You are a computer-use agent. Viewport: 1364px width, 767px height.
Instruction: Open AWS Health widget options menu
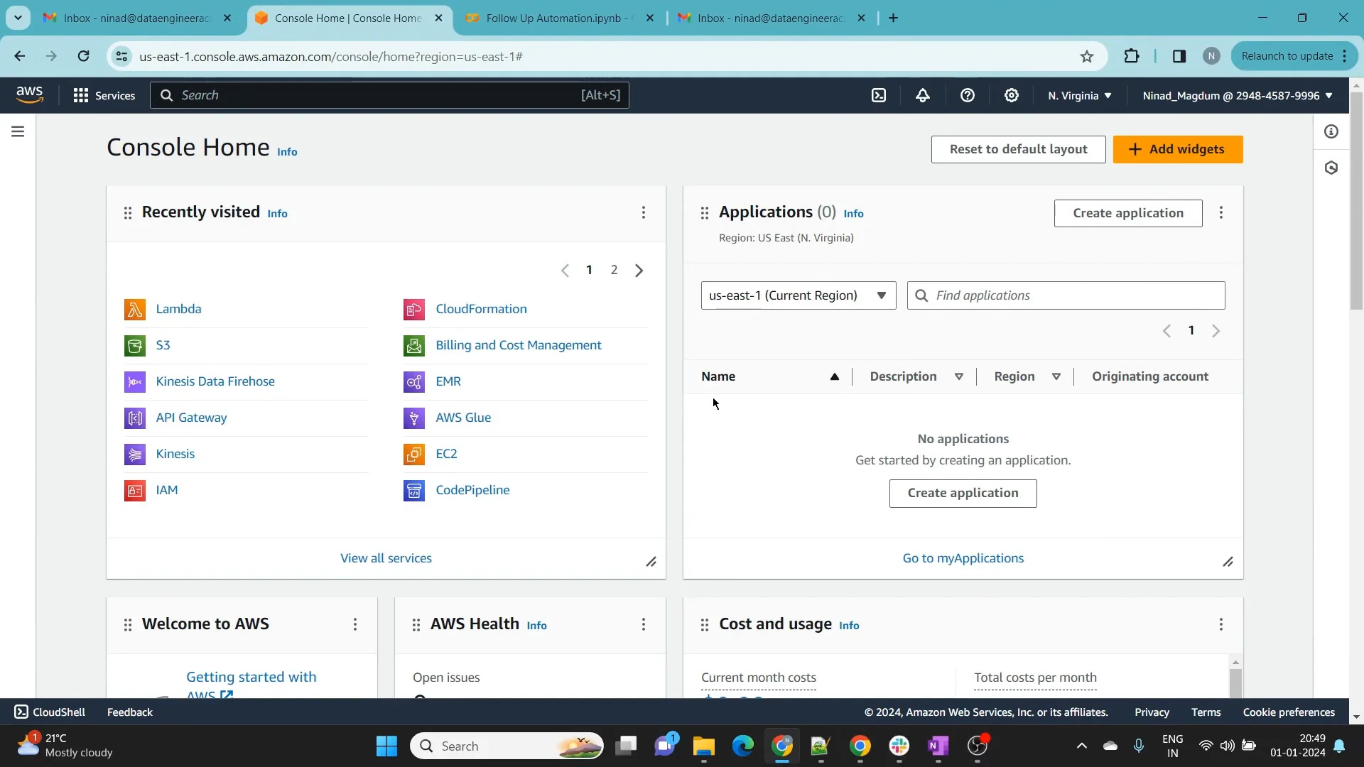coord(644,624)
